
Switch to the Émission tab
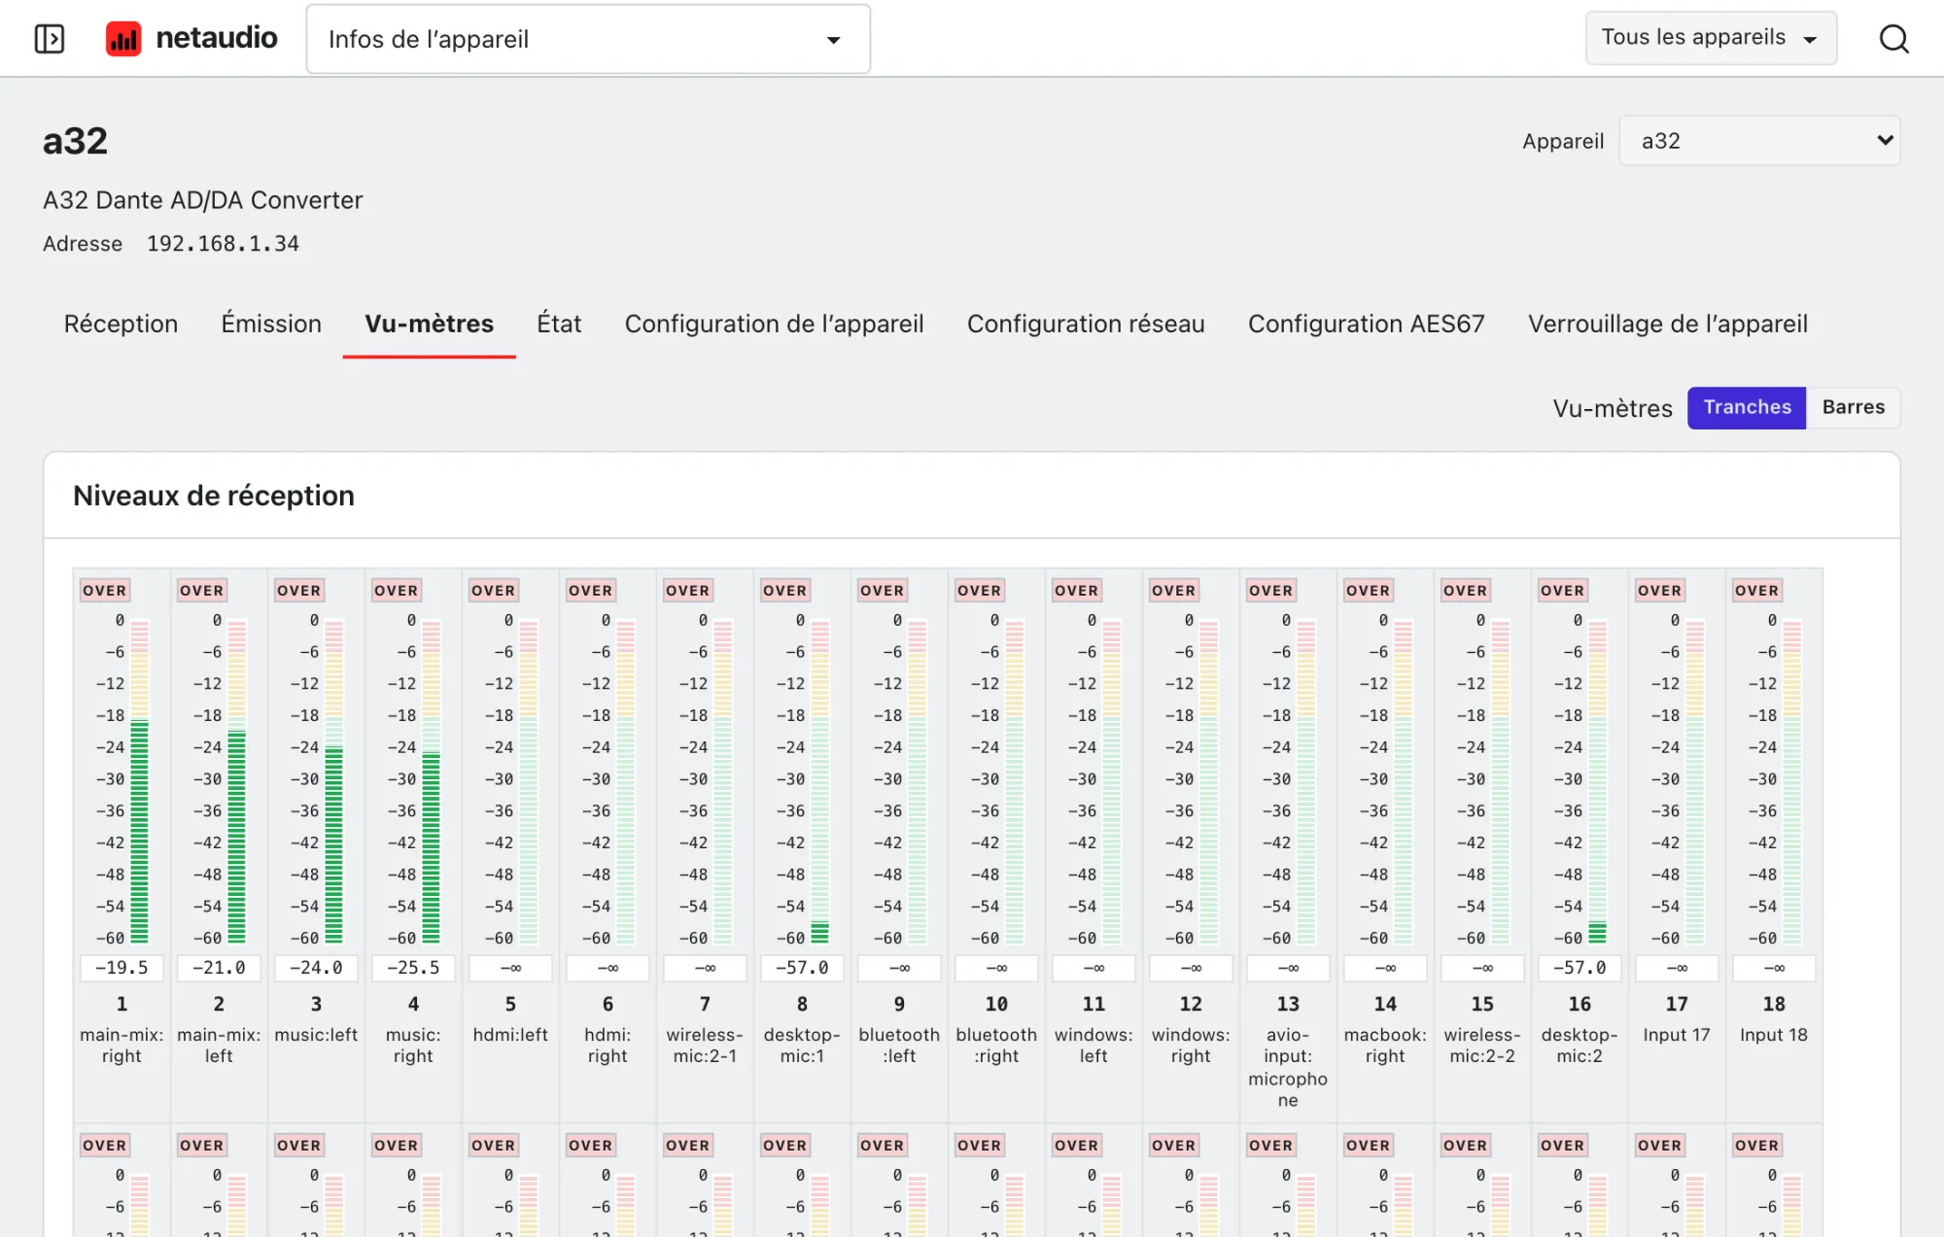[x=271, y=324]
